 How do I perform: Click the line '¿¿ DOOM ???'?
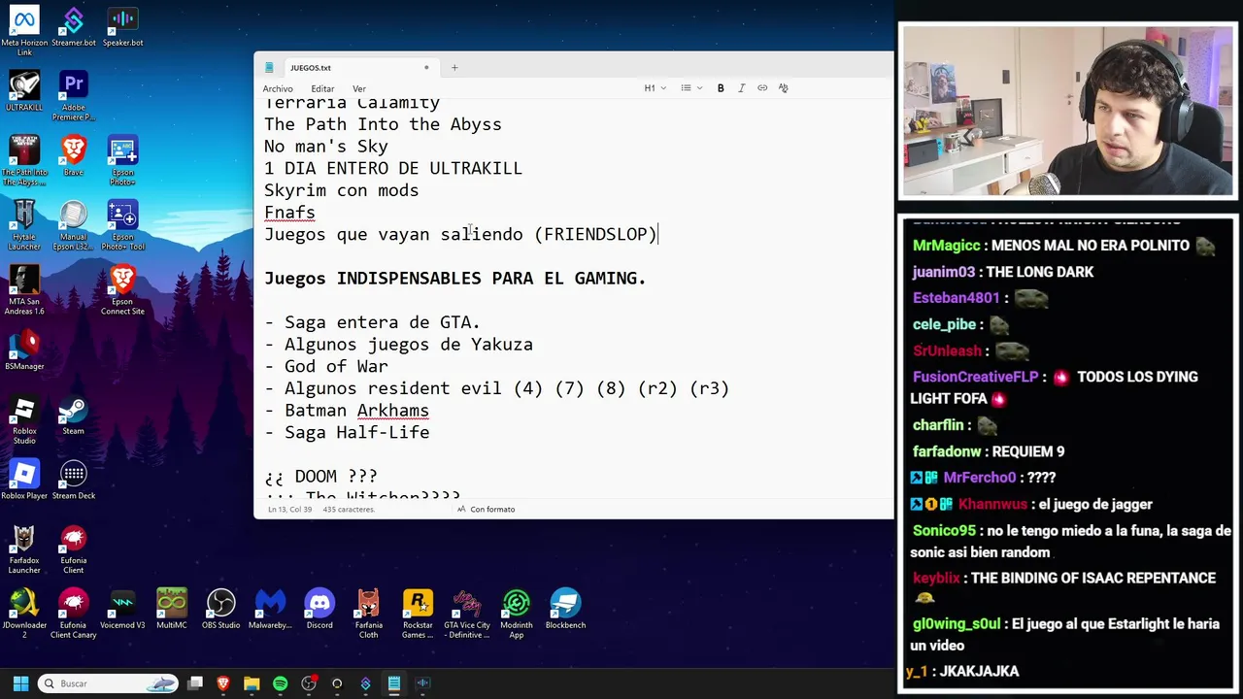[320, 477]
